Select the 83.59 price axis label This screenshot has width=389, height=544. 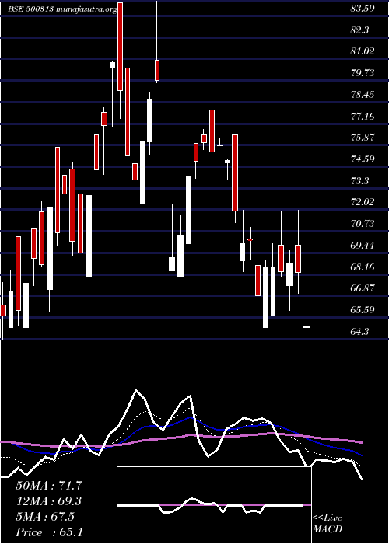pyautogui.click(x=363, y=9)
